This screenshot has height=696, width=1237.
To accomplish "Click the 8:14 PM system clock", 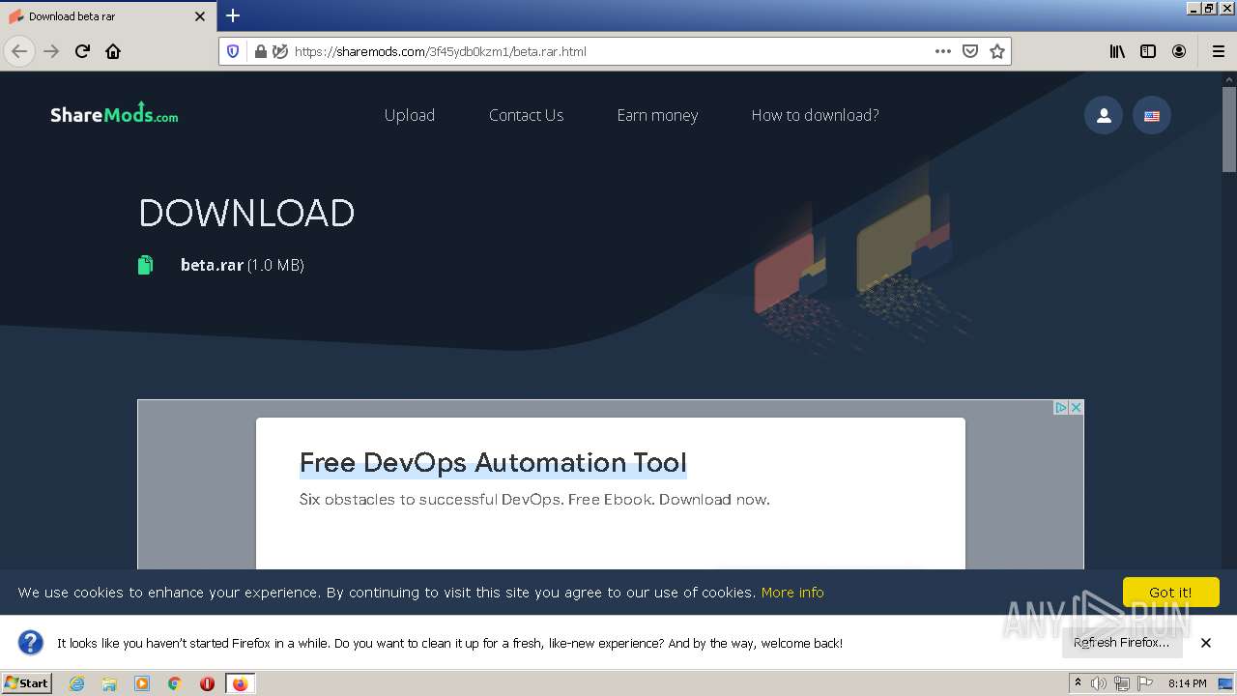I will coord(1187,683).
